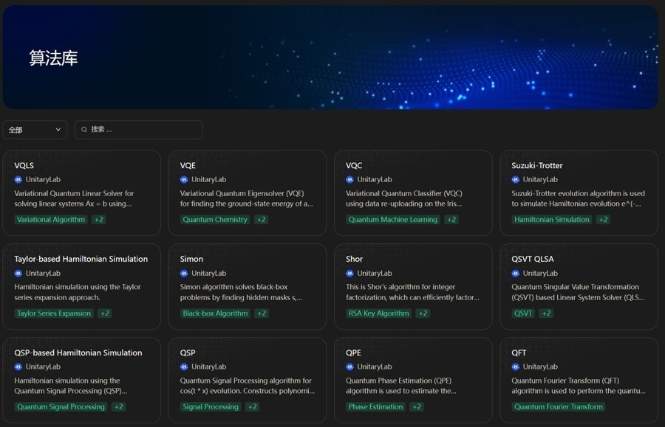Click UnitaryLab author name on Shor card
The image size is (665, 427).
(375, 274)
